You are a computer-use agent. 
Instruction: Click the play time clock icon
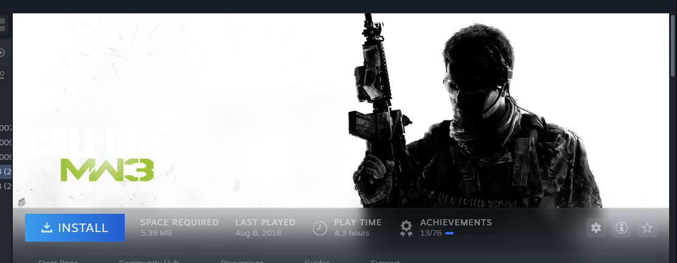tap(319, 228)
